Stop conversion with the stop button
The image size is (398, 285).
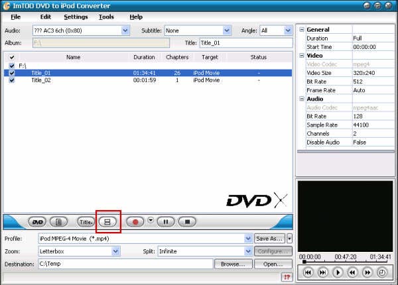coord(187,222)
